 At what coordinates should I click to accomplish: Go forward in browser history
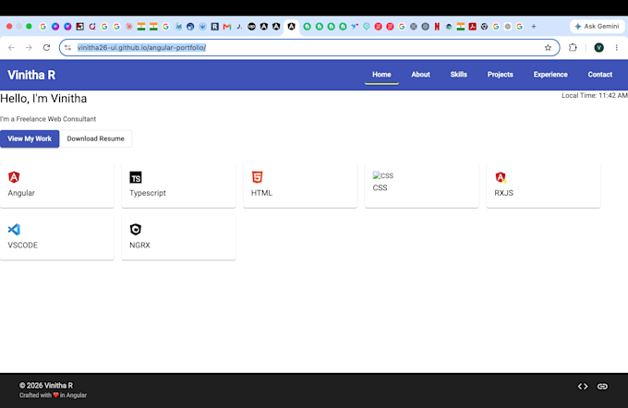coord(29,48)
